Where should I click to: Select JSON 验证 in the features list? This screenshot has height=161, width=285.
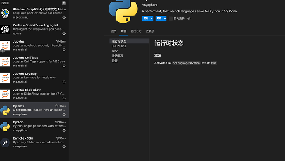click(129, 46)
